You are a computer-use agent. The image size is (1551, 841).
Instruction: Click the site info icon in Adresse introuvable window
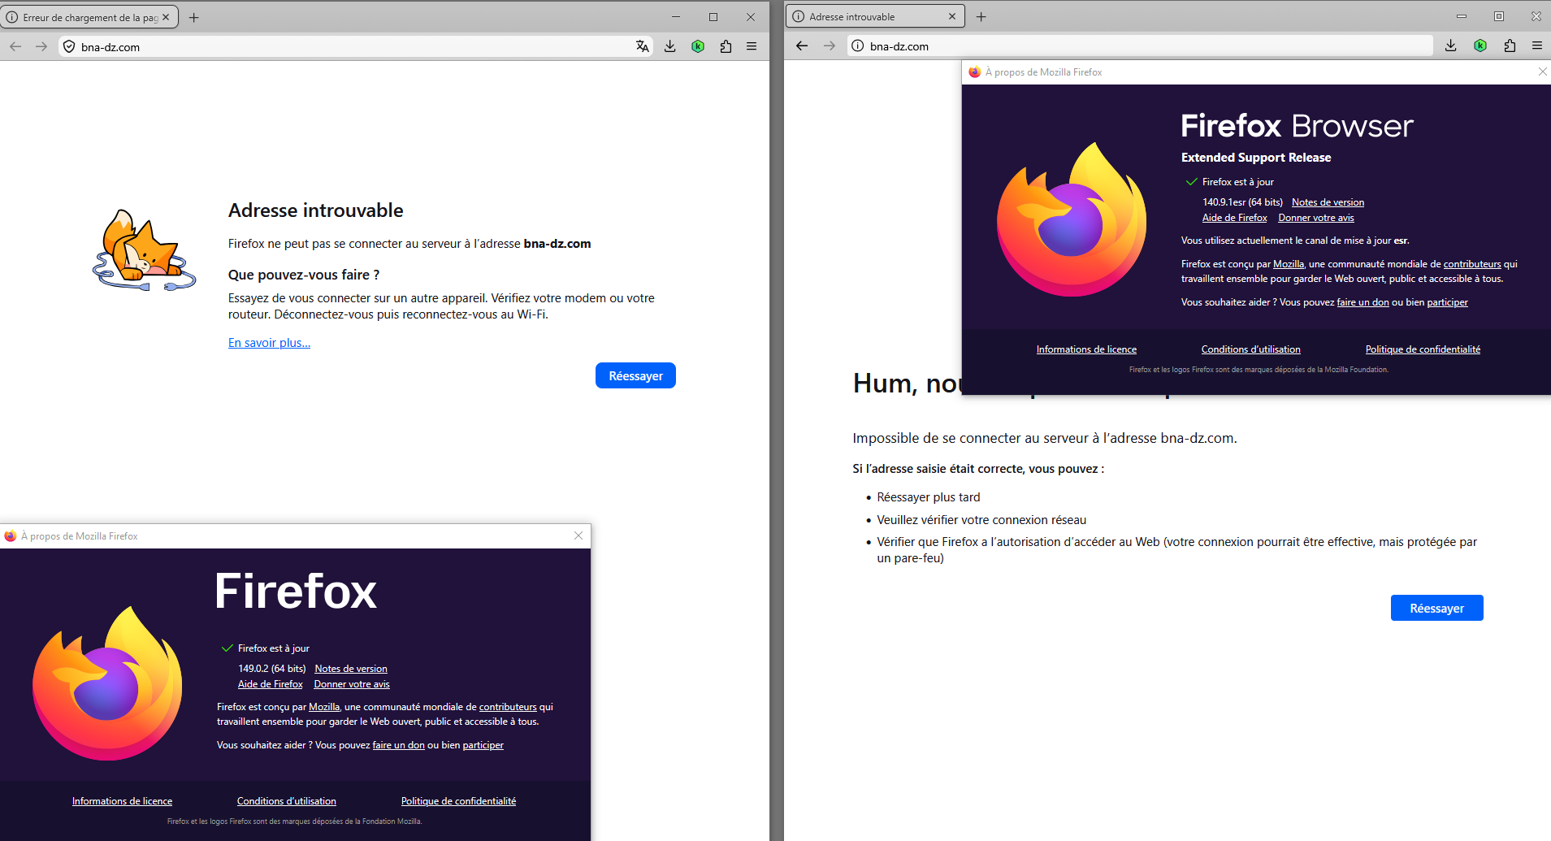(x=857, y=46)
